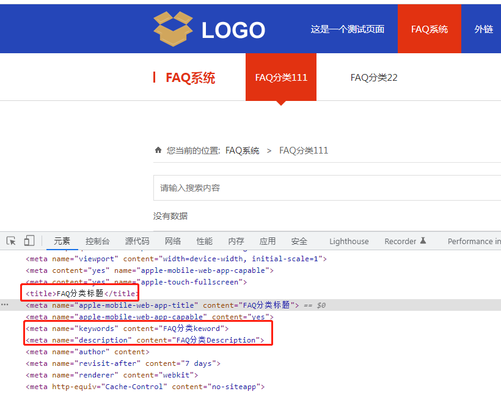Screen dimensions: 501x394
Task: Activate the inspect element picker icon
Action: (11, 241)
